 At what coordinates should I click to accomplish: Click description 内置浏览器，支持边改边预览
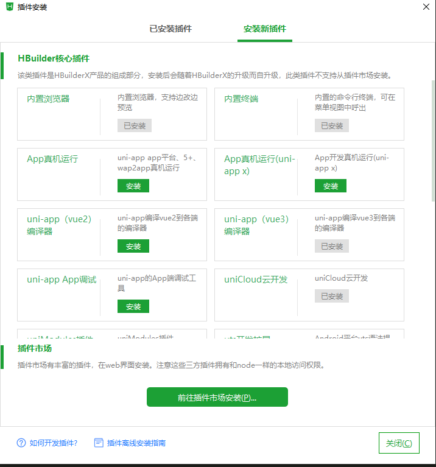158,102
